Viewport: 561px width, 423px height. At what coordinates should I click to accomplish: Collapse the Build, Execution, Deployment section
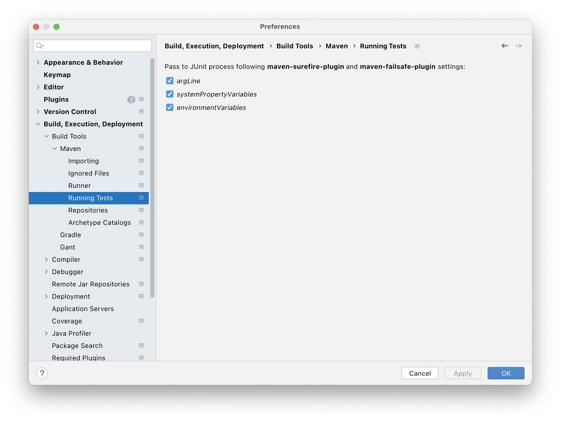coord(38,124)
